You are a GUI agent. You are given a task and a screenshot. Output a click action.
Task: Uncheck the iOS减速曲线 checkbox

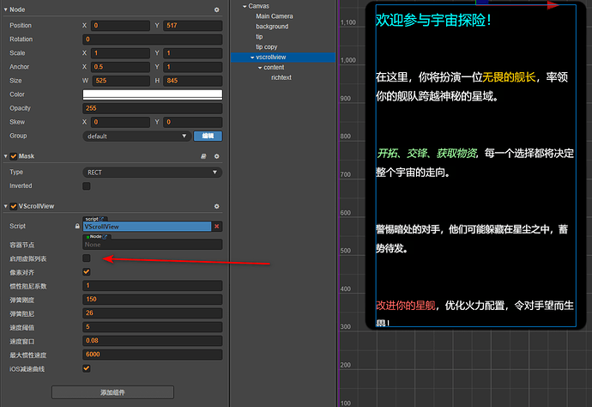coord(87,368)
